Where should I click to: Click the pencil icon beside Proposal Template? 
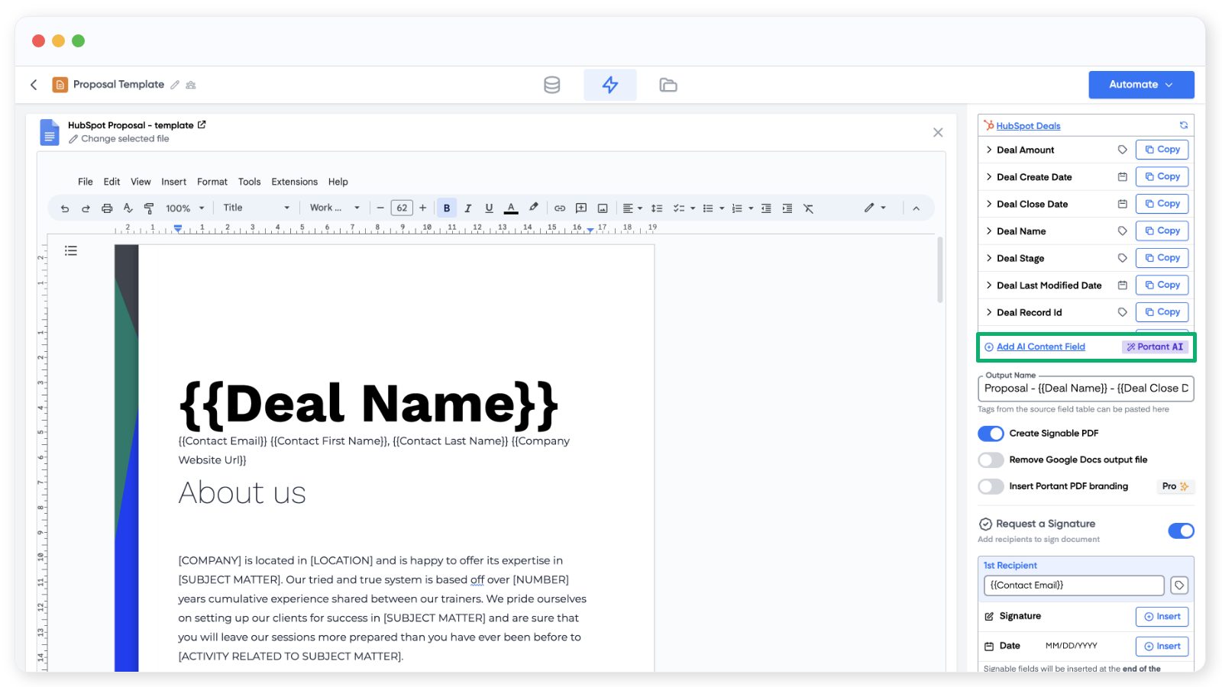175,85
